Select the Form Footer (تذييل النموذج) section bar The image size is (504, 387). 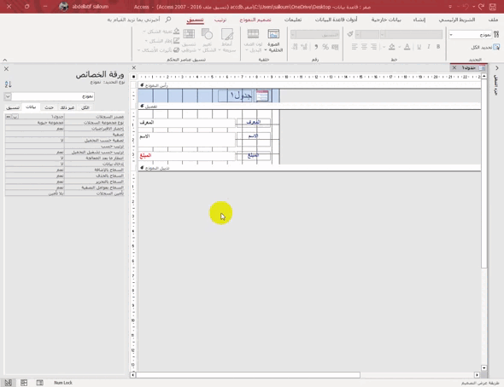tap(309, 168)
